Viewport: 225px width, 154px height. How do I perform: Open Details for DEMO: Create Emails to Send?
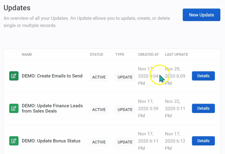pos(203,76)
